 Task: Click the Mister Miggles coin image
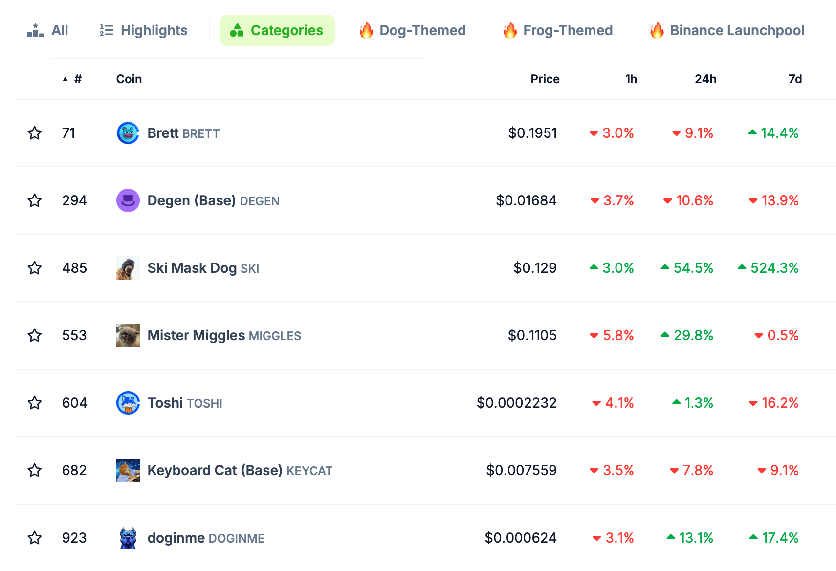click(x=128, y=335)
